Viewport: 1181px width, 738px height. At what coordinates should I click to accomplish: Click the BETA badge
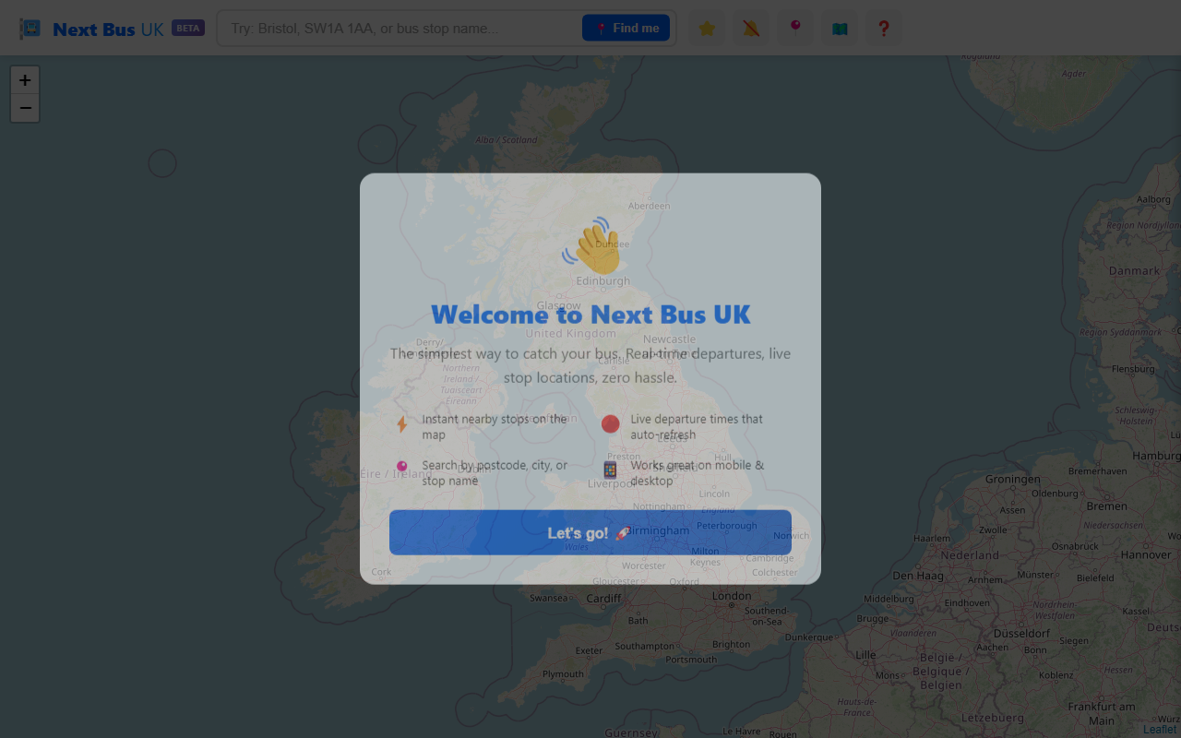pyautogui.click(x=188, y=28)
